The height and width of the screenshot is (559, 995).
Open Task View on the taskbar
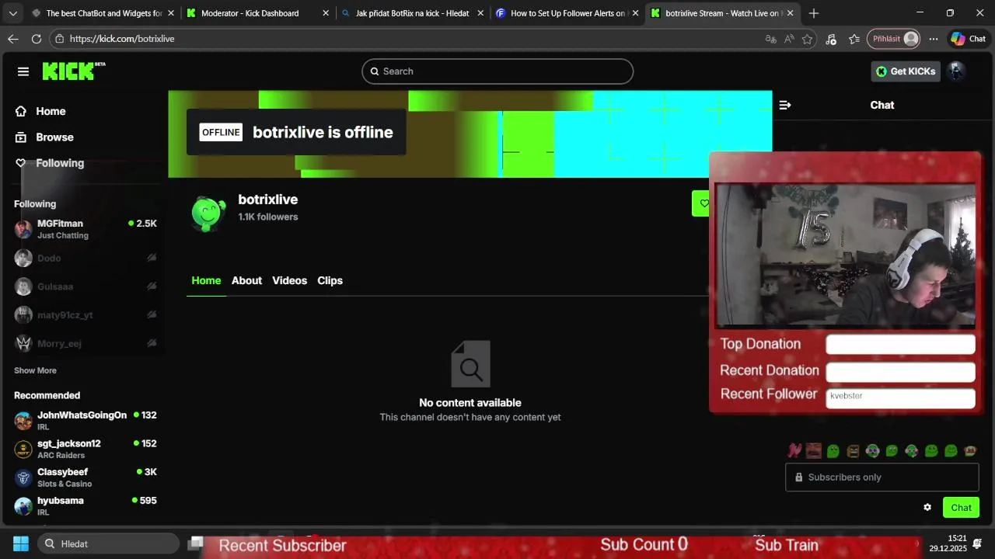pos(196,543)
